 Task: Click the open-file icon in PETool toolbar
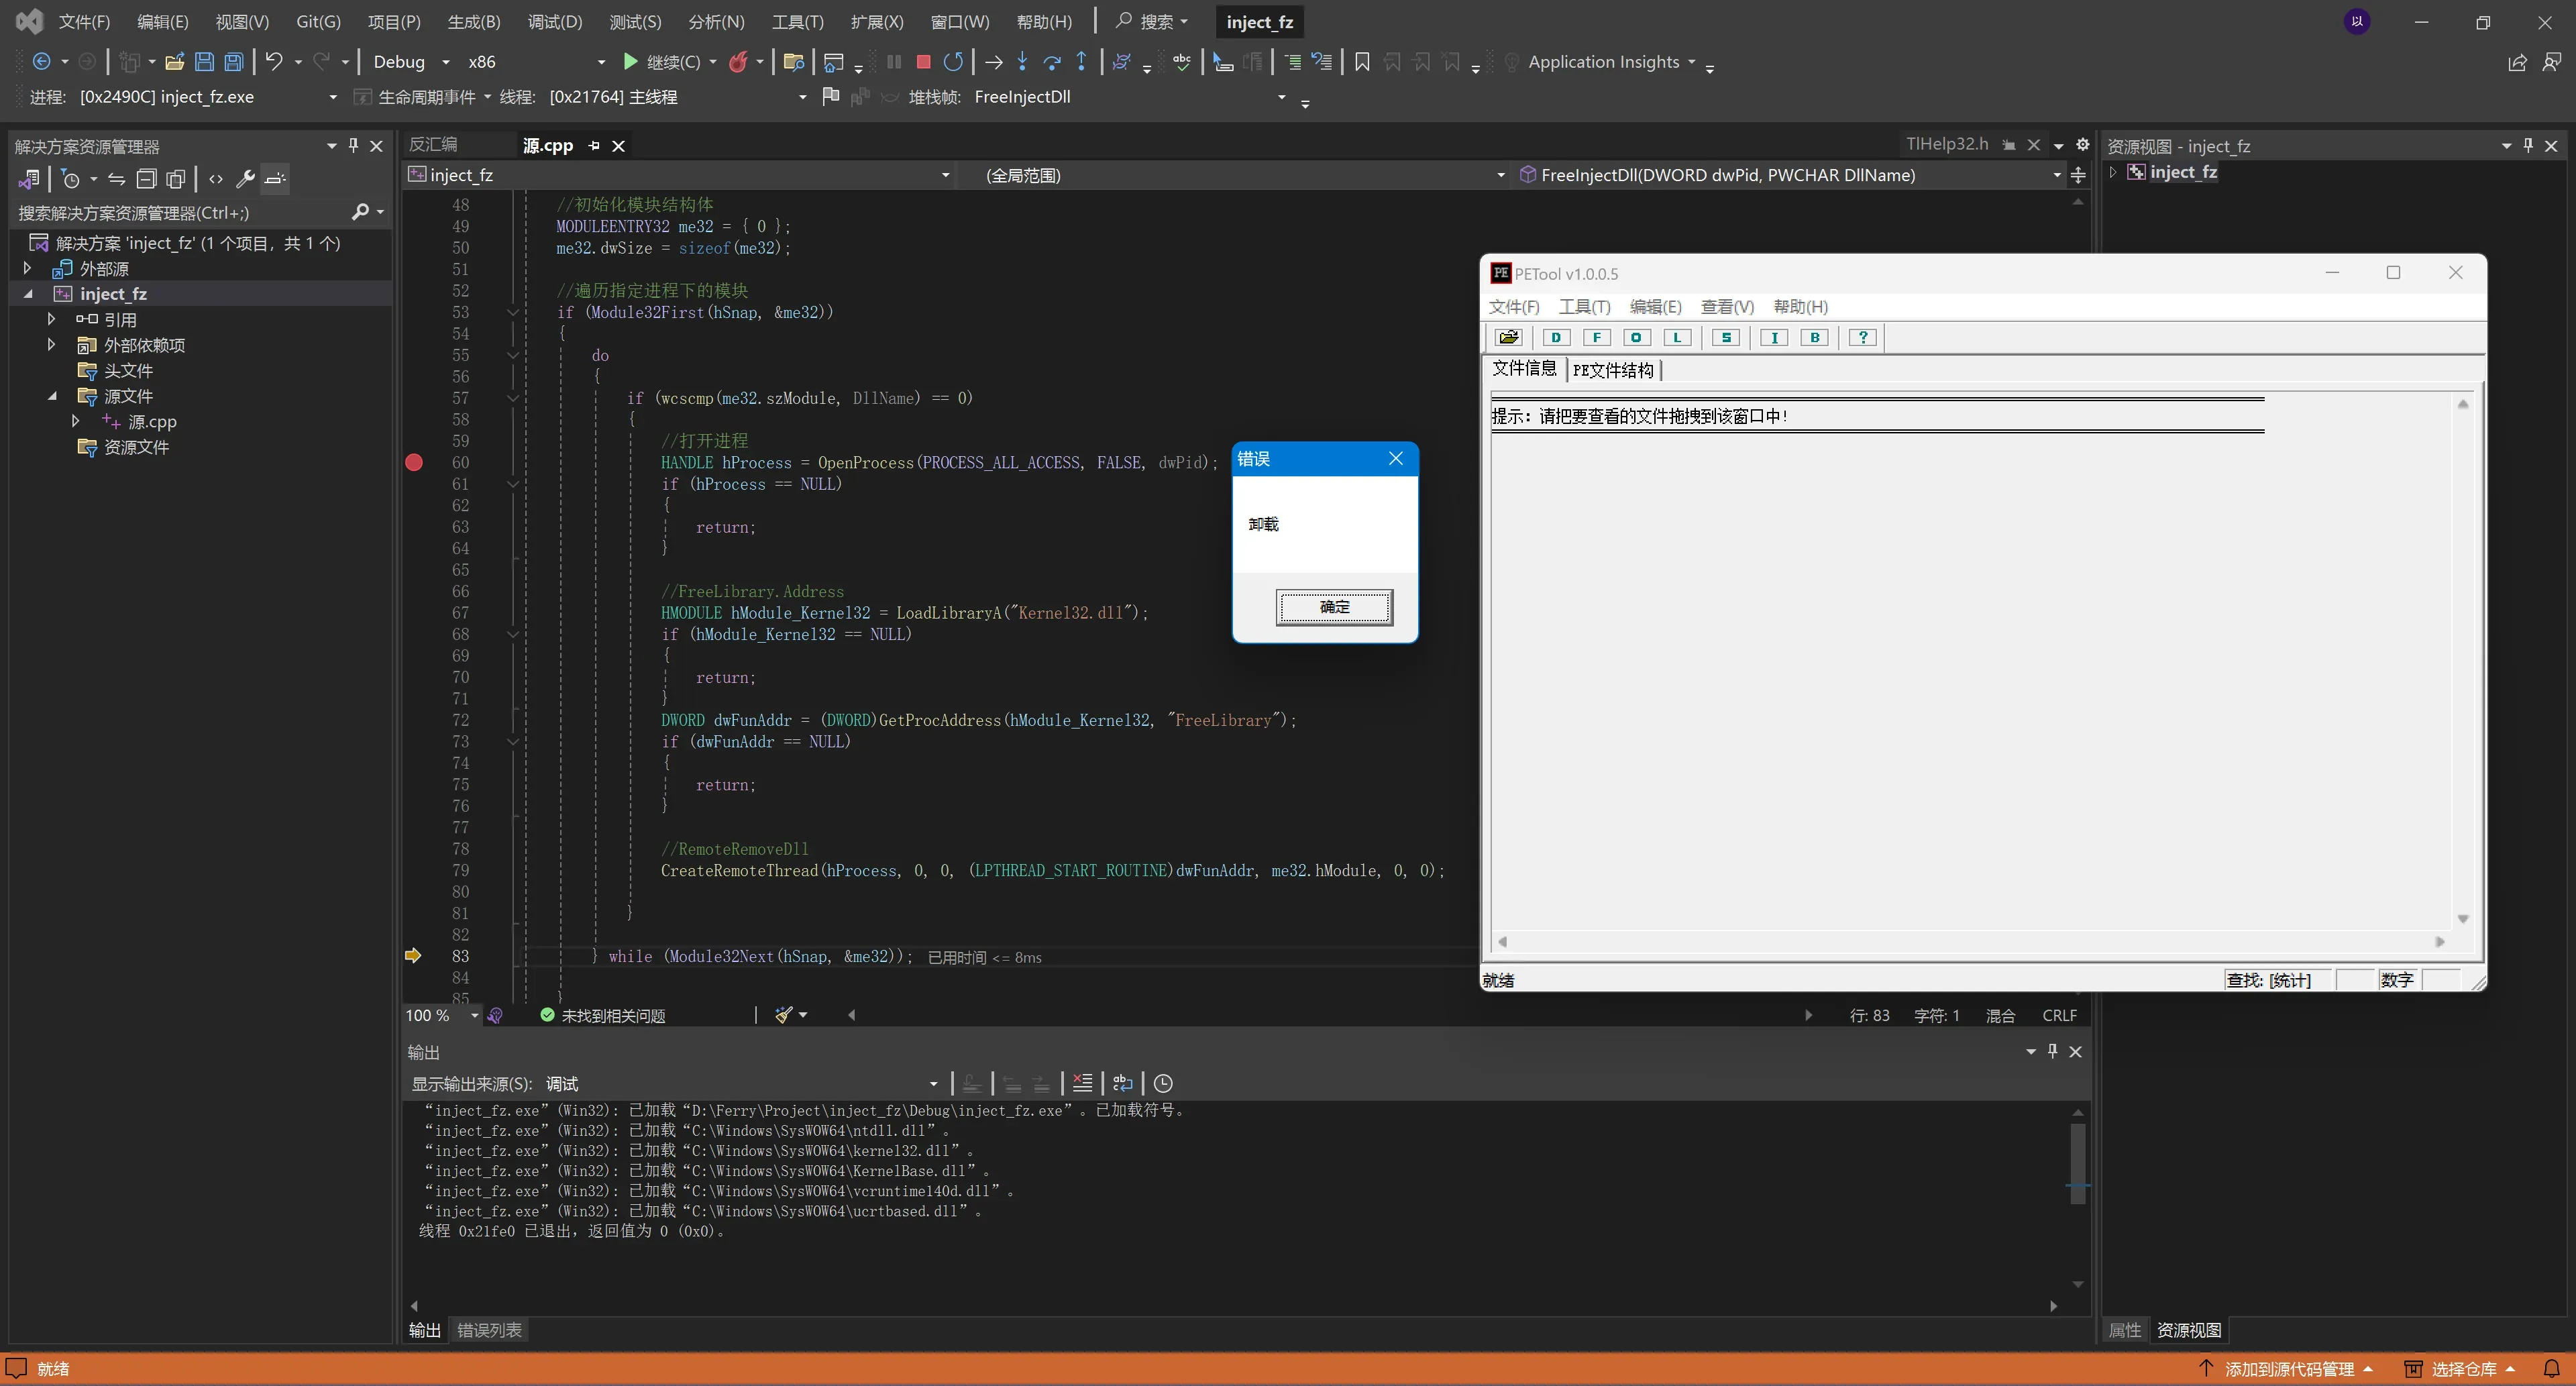pyautogui.click(x=1508, y=338)
